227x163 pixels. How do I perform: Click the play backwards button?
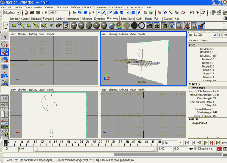(x=199, y=143)
